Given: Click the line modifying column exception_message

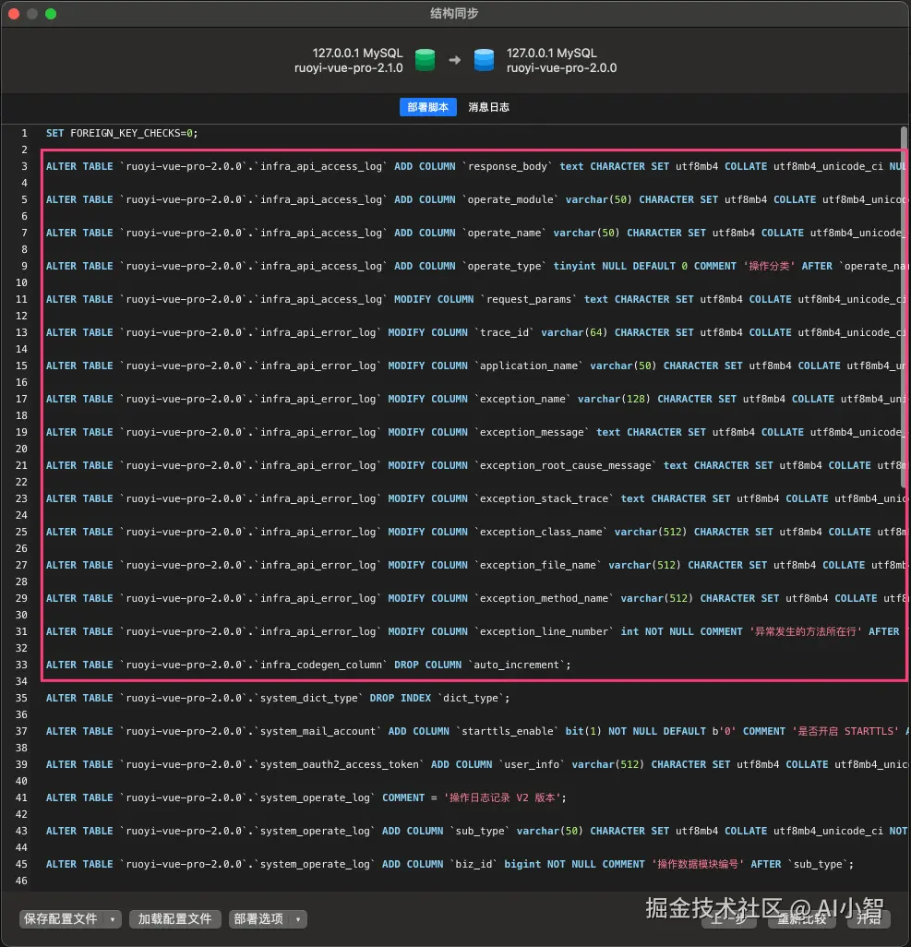Looking at the screenshot, I should 475,432.
